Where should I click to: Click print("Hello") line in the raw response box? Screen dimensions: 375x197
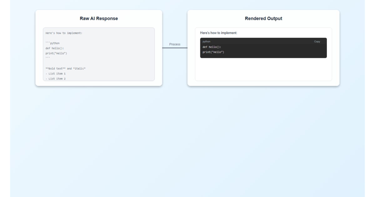56,53
